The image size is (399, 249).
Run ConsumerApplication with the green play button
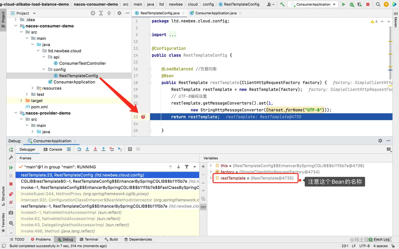coord(344,4)
